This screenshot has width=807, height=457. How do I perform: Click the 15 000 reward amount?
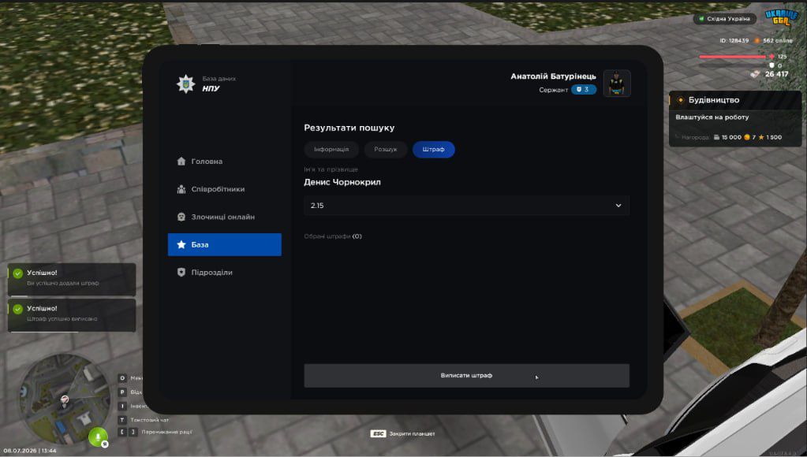[731, 137]
